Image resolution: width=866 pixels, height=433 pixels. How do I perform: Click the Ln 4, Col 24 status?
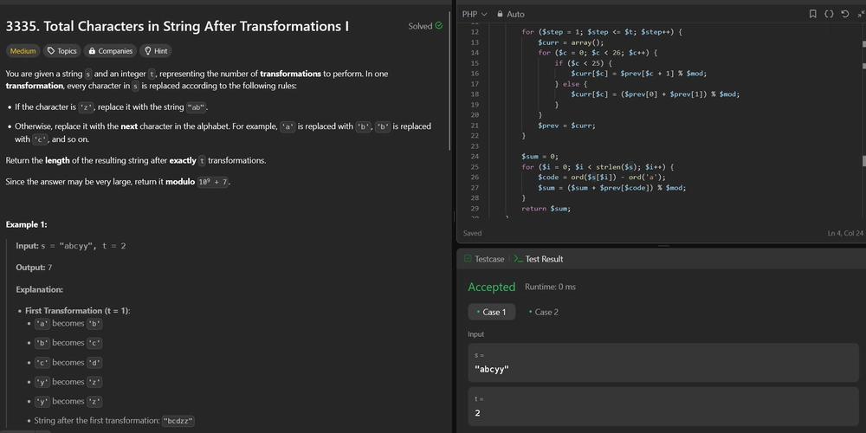click(845, 233)
